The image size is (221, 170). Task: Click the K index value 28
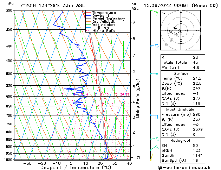tap(195, 57)
